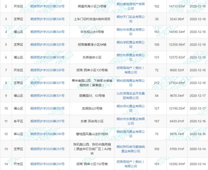Screen dimensions: 208x170
Task: Select the project name cell in row 8
Action: point(92,83)
